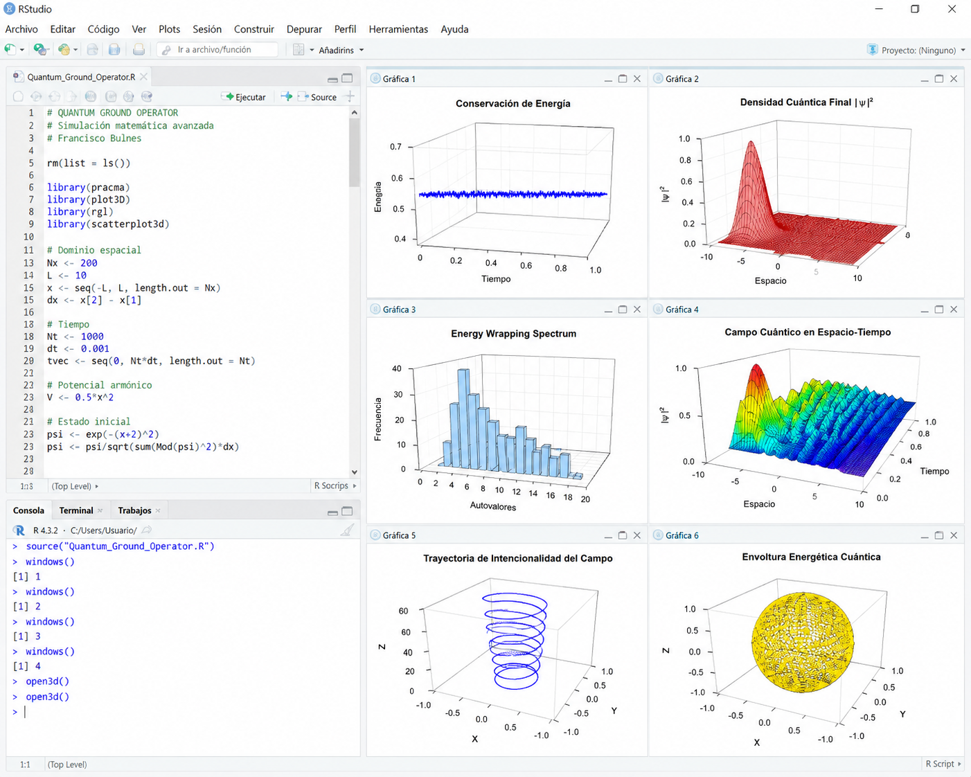Minimize the source editor pane
971x777 pixels.
(x=332, y=78)
